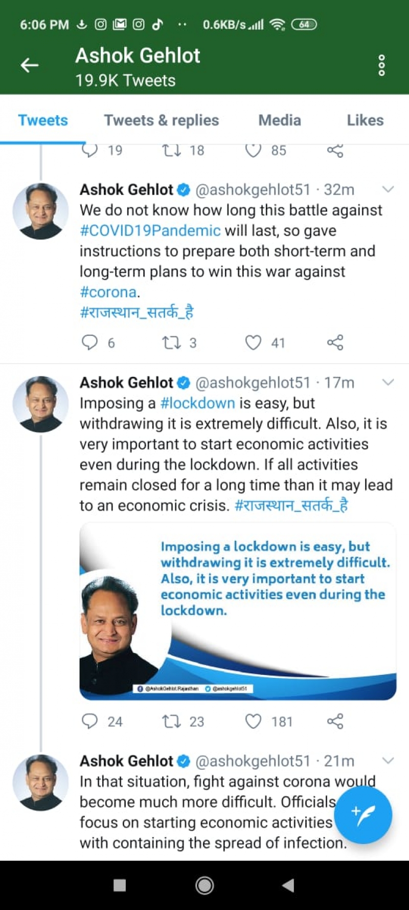409x910 pixels.
Task: Expand options chevron on 32m tweet
Action: [x=388, y=189]
